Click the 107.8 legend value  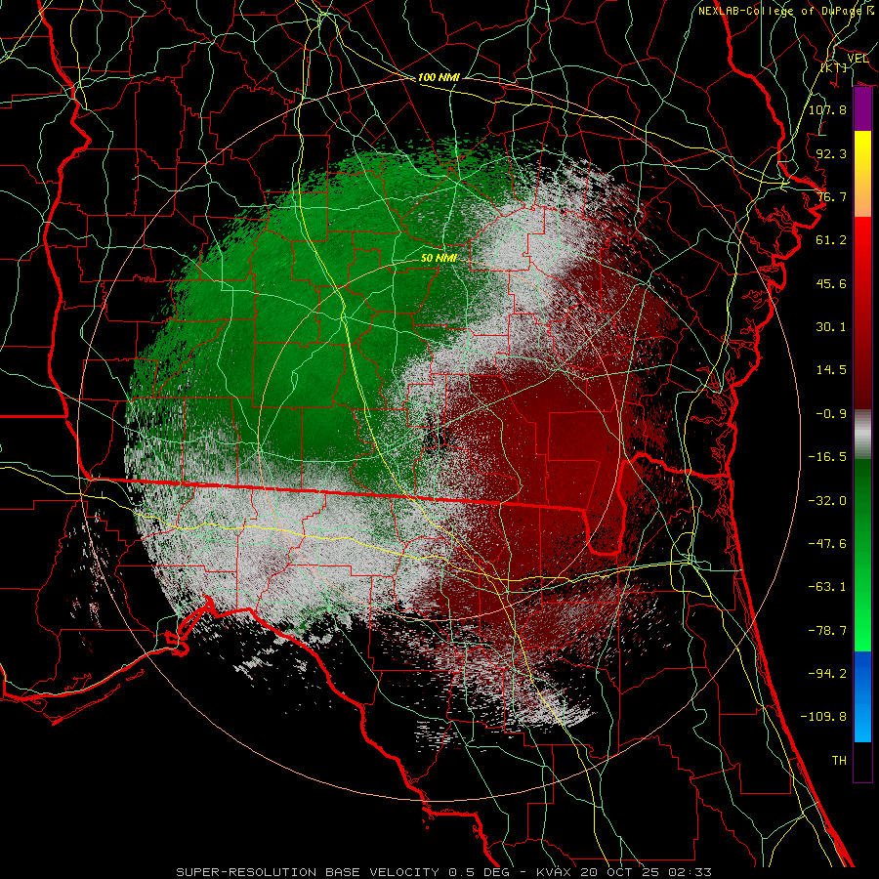(x=827, y=109)
